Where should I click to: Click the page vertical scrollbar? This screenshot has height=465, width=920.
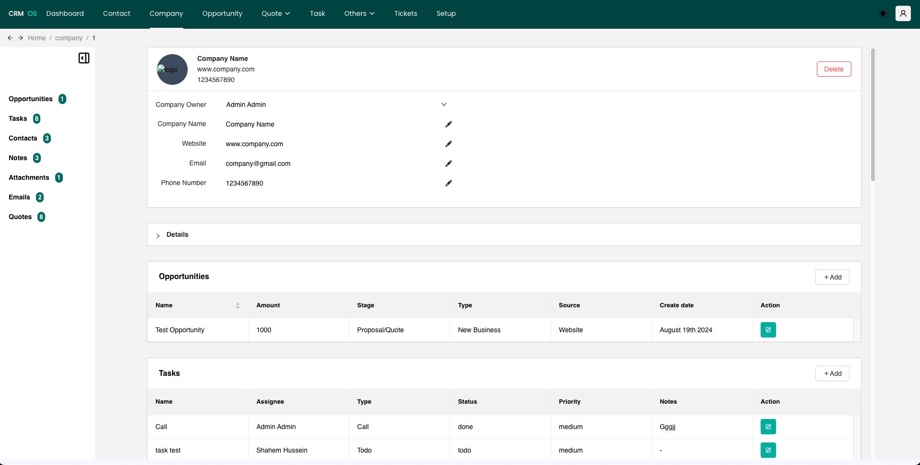[872, 115]
